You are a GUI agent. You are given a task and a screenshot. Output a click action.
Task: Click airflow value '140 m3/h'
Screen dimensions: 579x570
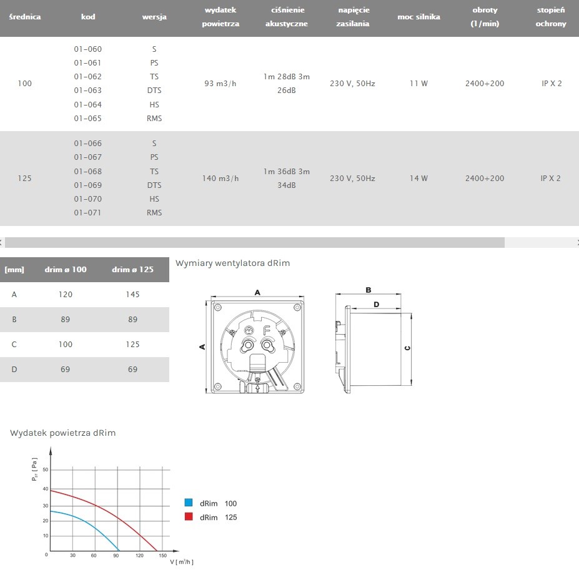(x=220, y=179)
